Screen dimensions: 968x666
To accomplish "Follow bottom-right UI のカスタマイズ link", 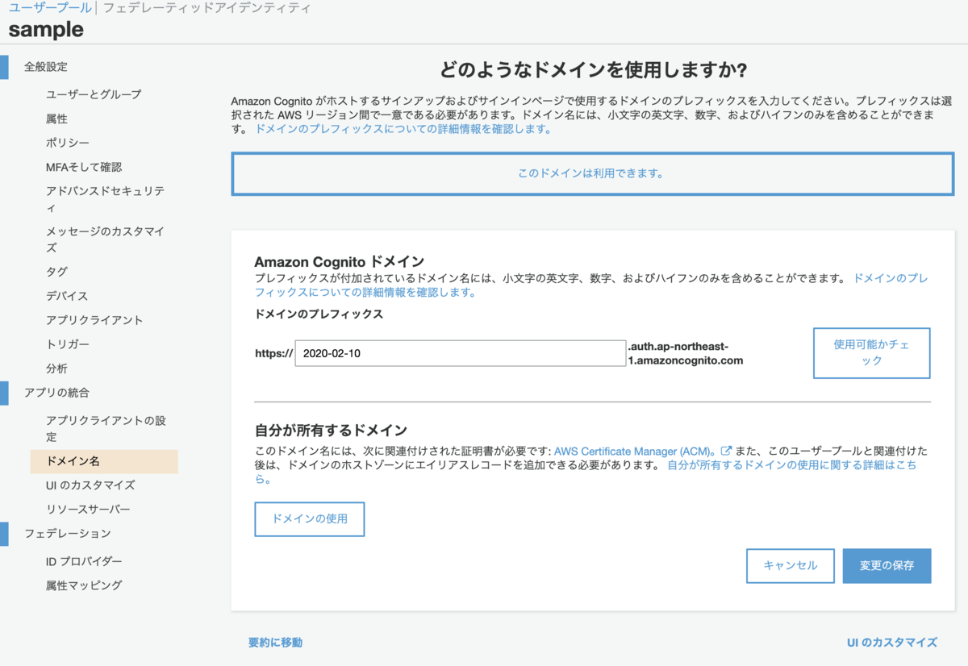I will click(x=892, y=643).
